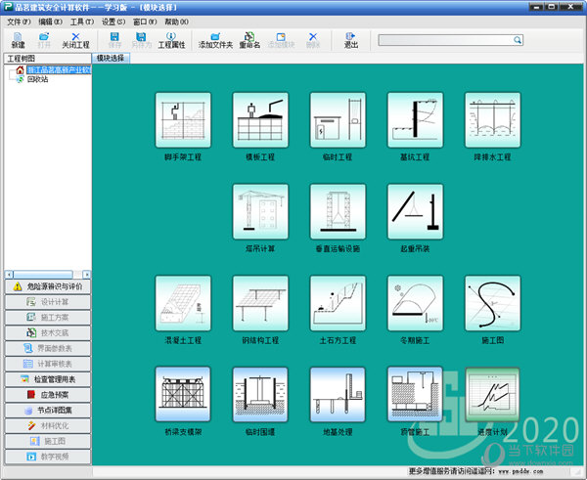
Task: Click the www.pmddw.com link in status bar
Action: [x=520, y=471]
